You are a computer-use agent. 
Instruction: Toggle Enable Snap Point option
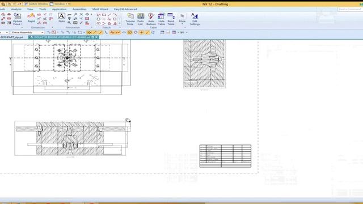[88, 32]
